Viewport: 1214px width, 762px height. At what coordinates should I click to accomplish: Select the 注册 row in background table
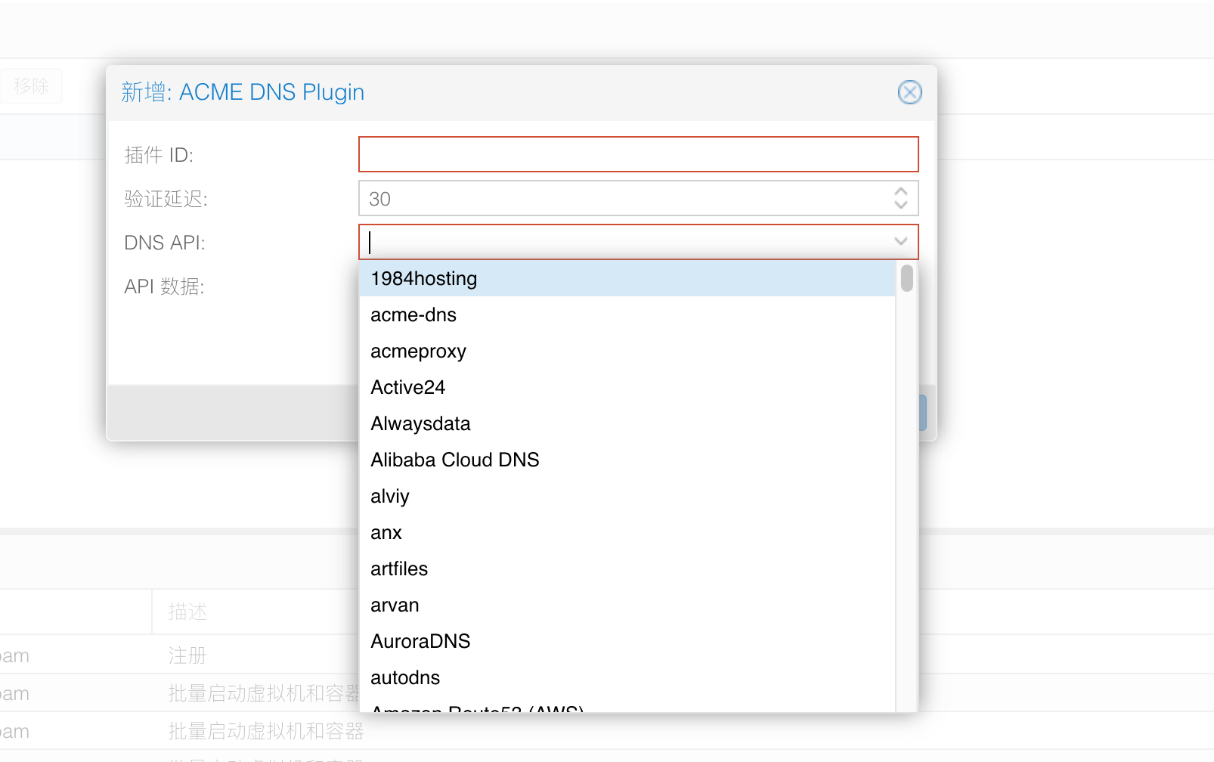click(x=187, y=655)
